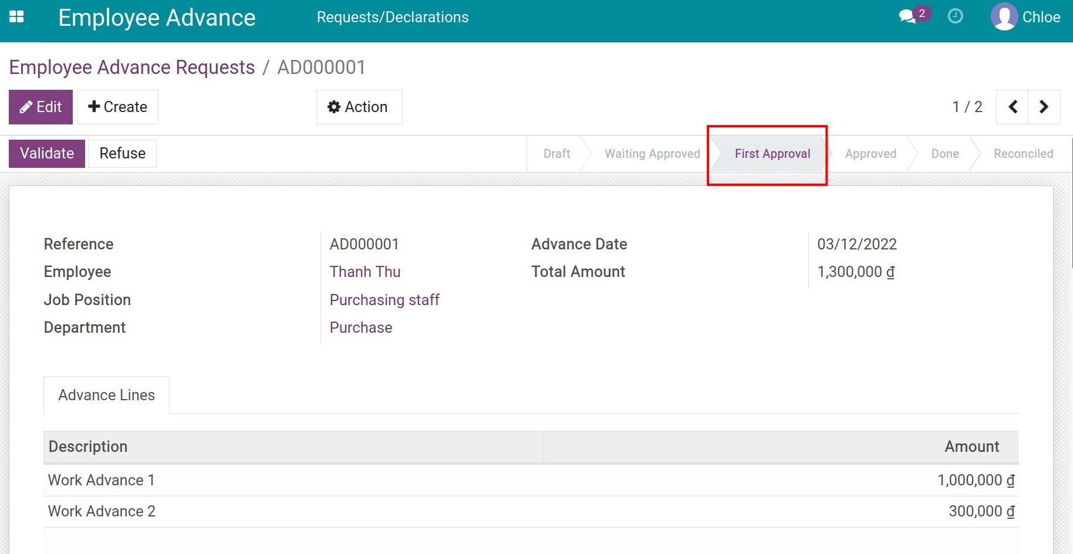The image size is (1073, 554).
Task: Open the Purchase department link
Action: click(x=360, y=327)
